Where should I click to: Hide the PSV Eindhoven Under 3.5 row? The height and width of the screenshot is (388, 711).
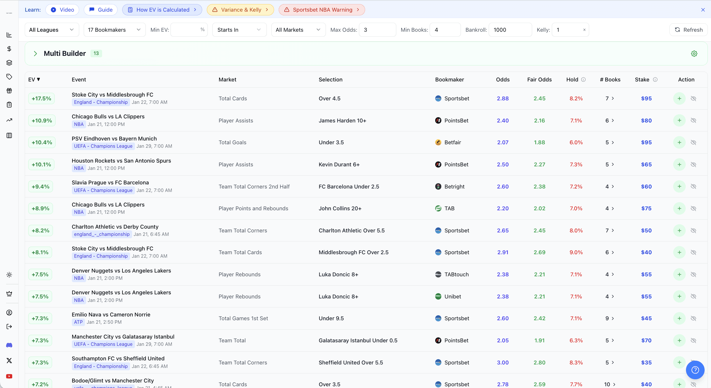tap(694, 143)
